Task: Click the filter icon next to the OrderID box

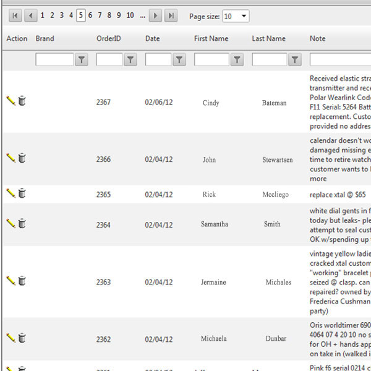Action: point(130,59)
